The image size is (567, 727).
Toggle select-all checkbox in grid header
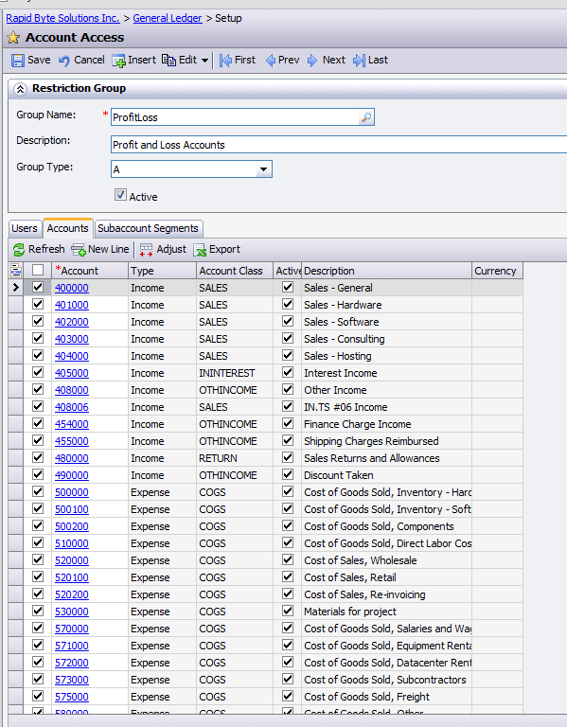[38, 270]
